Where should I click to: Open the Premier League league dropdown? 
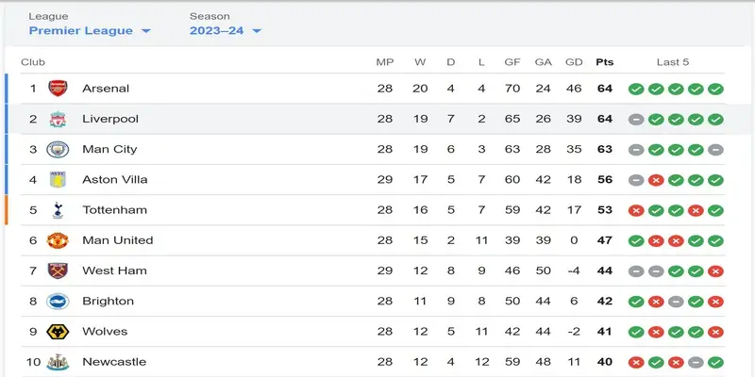point(90,31)
